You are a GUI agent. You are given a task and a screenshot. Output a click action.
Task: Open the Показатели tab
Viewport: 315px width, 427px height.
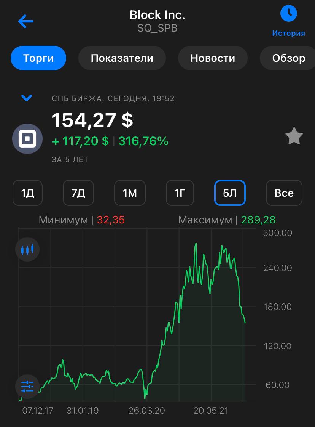[x=122, y=58]
